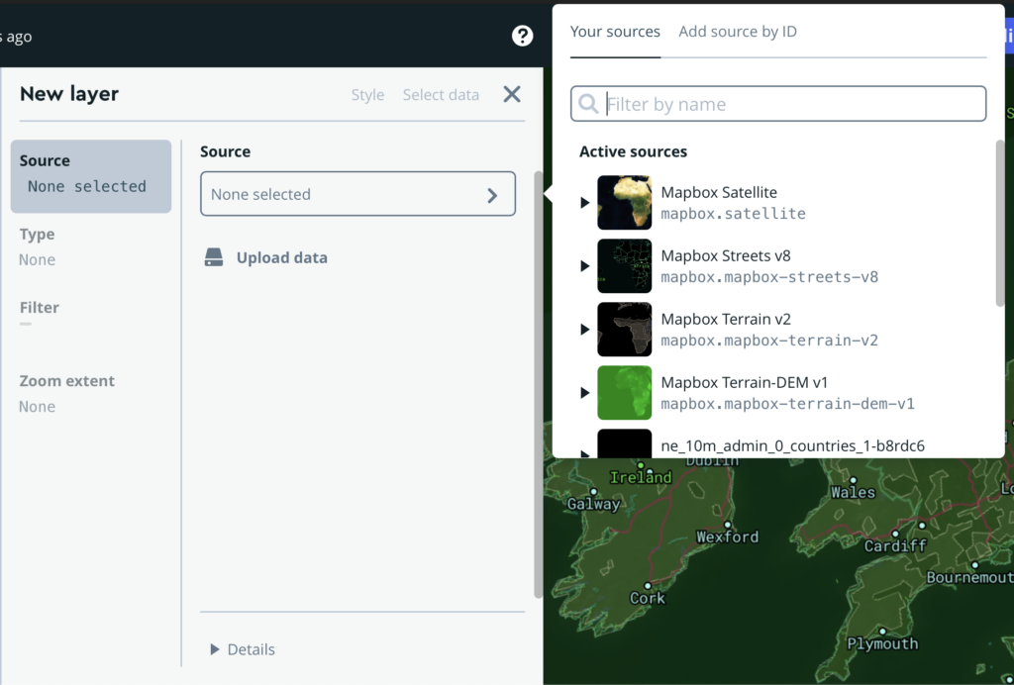Focus the Filter by name field
Viewport: 1014px width, 685px height.
pos(792,104)
